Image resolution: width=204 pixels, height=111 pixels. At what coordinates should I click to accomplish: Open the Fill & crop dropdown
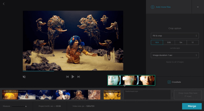click(x=175, y=36)
